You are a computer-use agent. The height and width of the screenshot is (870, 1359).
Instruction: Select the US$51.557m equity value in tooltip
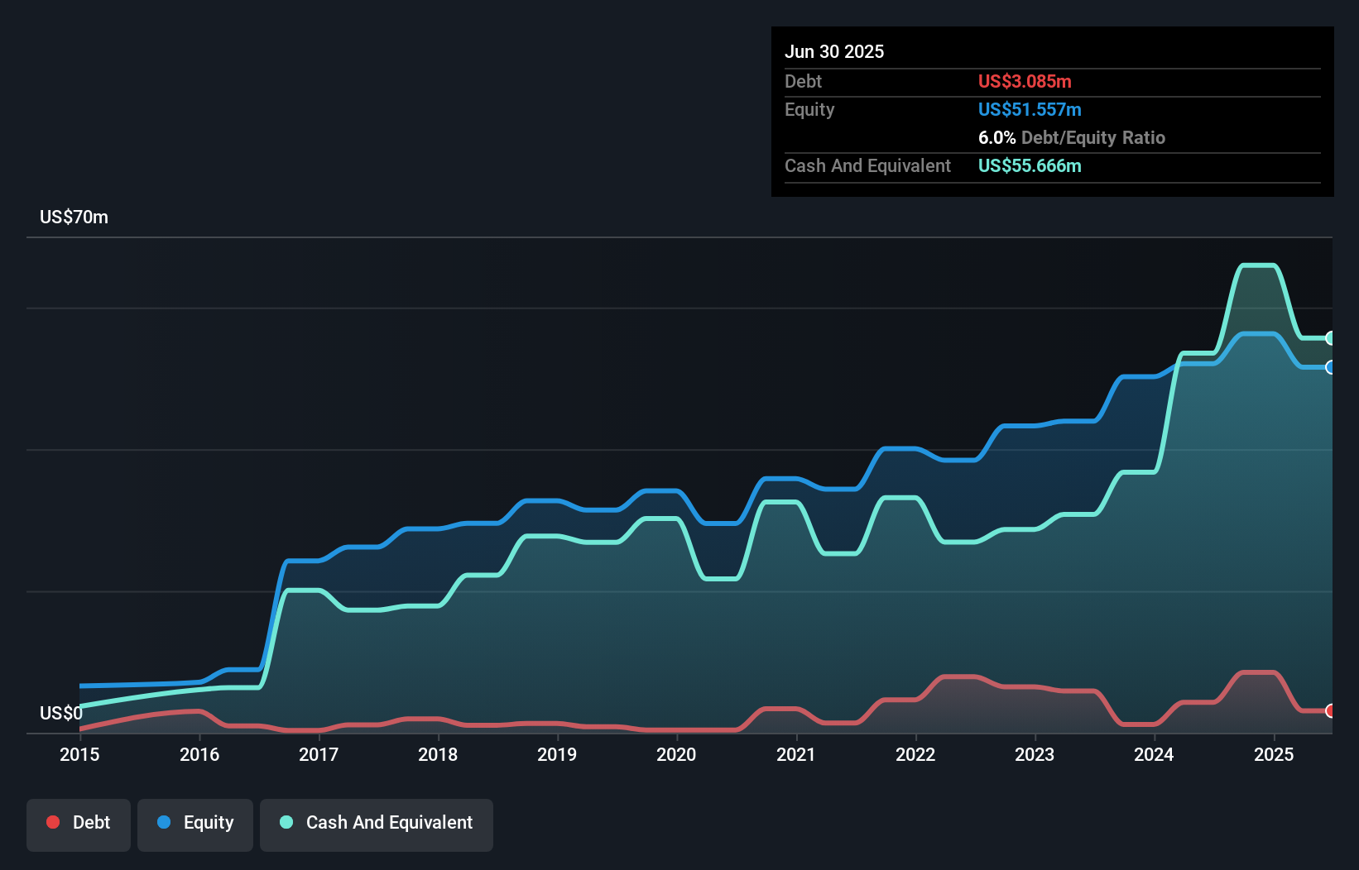(x=1030, y=110)
